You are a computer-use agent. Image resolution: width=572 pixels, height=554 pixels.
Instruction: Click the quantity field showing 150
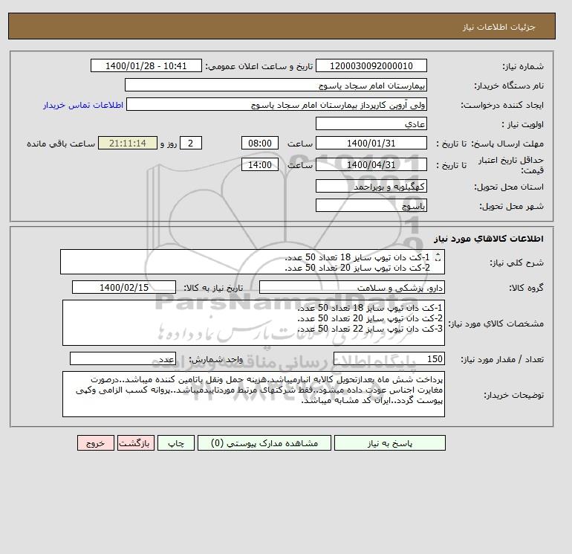point(389,358)
